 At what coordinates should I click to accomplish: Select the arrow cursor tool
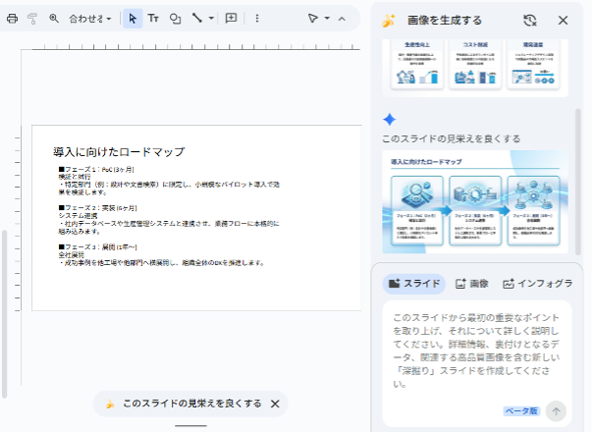(133, 18)
